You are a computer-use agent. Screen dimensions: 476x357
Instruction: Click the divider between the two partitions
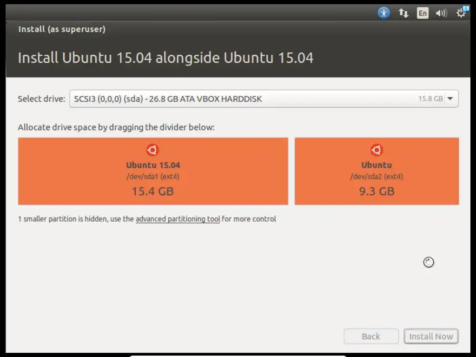(x=291, y=171)
